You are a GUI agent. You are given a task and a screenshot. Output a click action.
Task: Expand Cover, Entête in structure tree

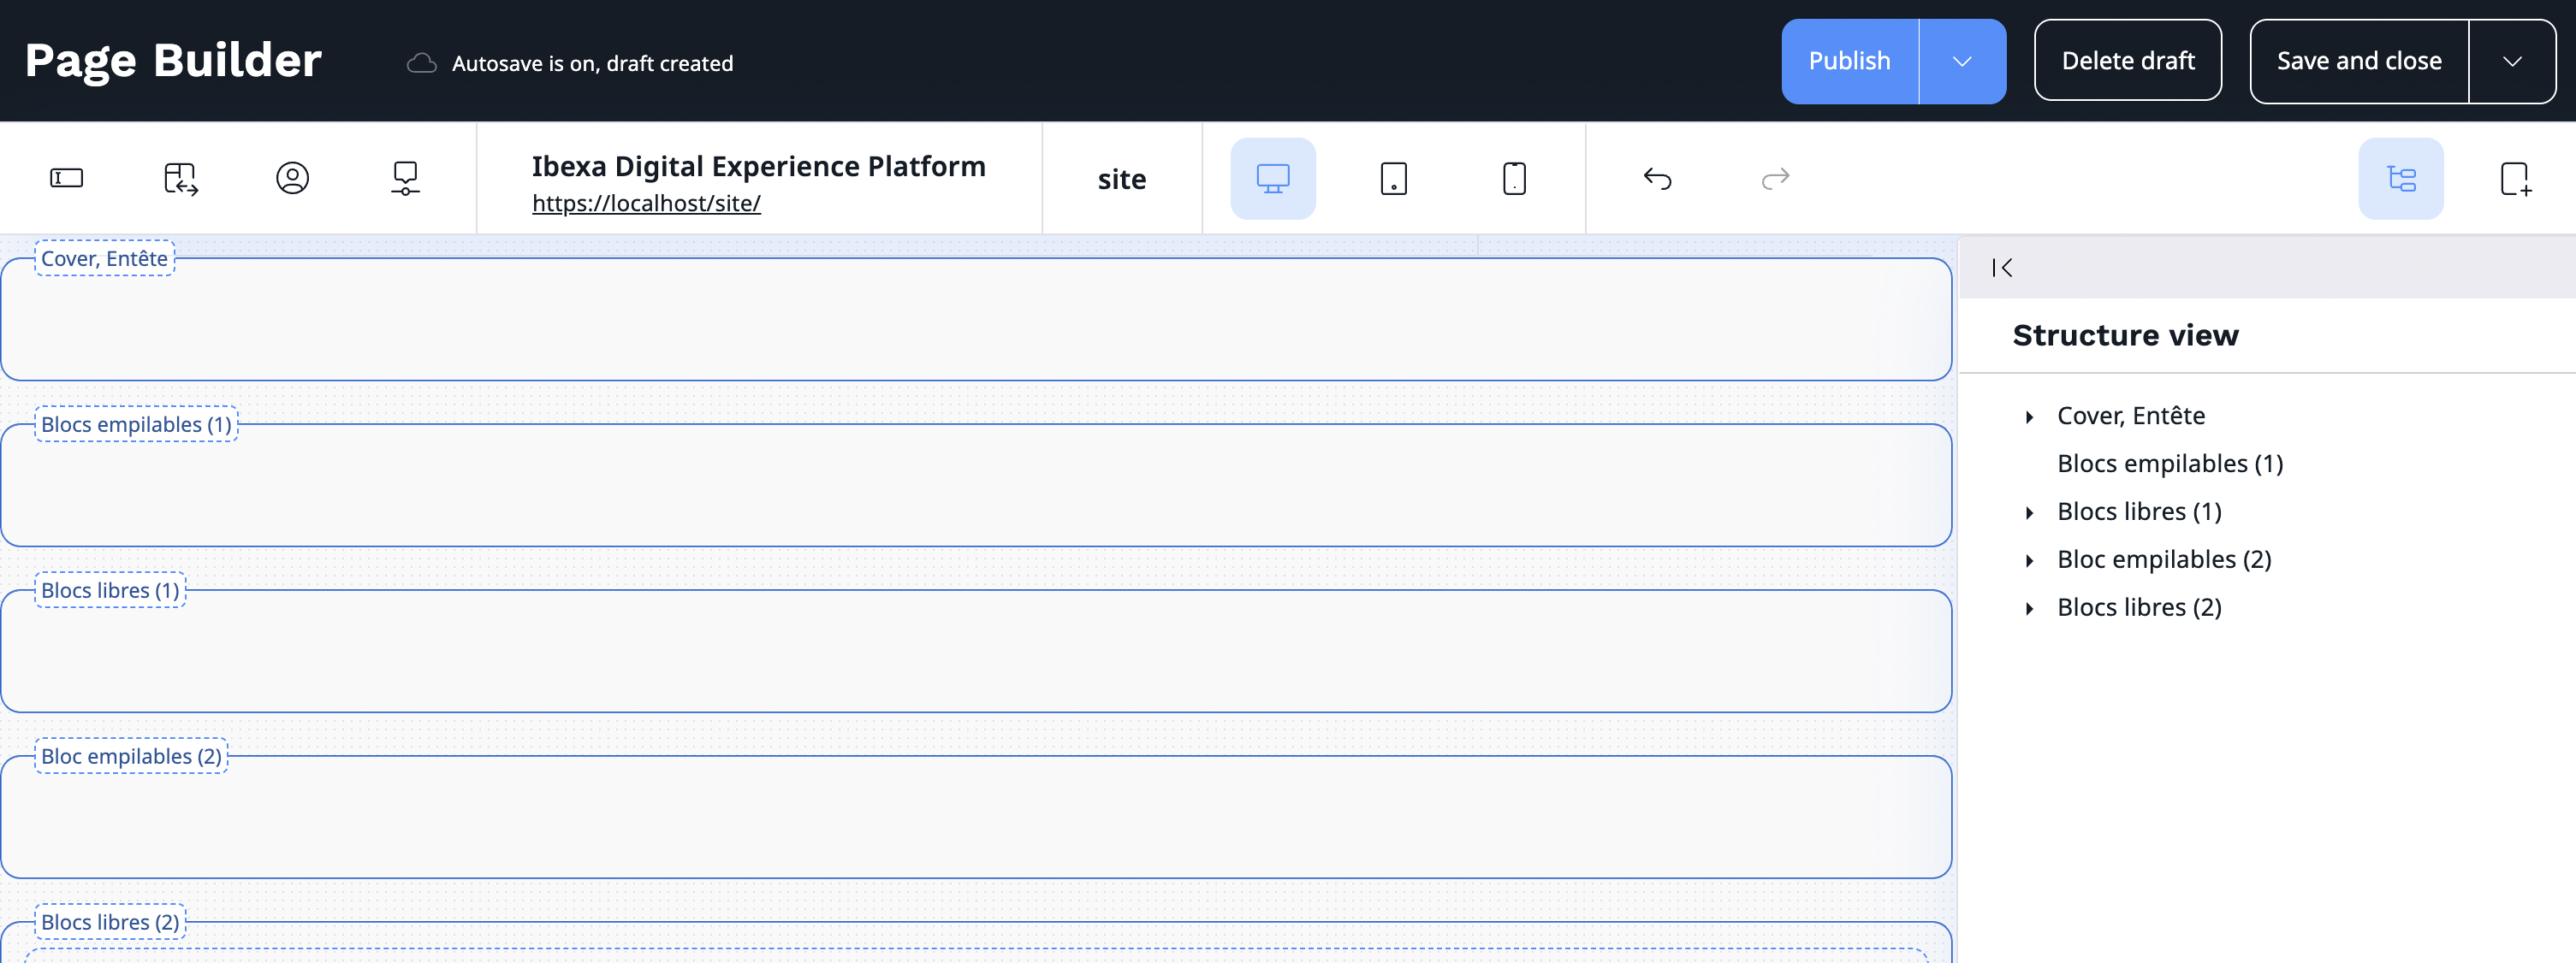coord(2029,417)
